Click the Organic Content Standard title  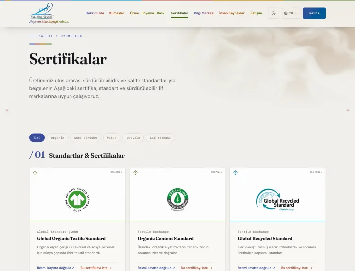(x=166, y=238)
